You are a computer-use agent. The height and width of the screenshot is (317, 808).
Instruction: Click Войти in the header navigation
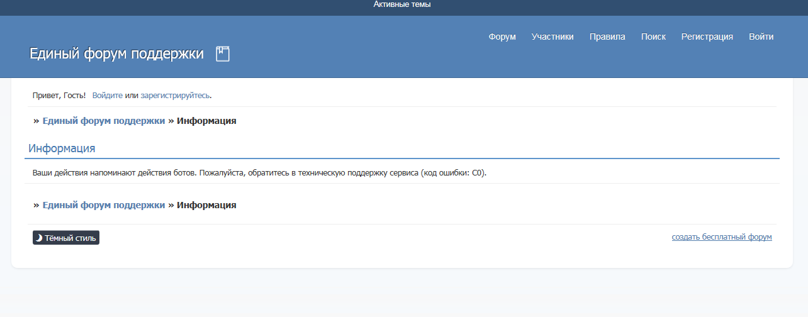pyautogui.click(x=761, y=36)
